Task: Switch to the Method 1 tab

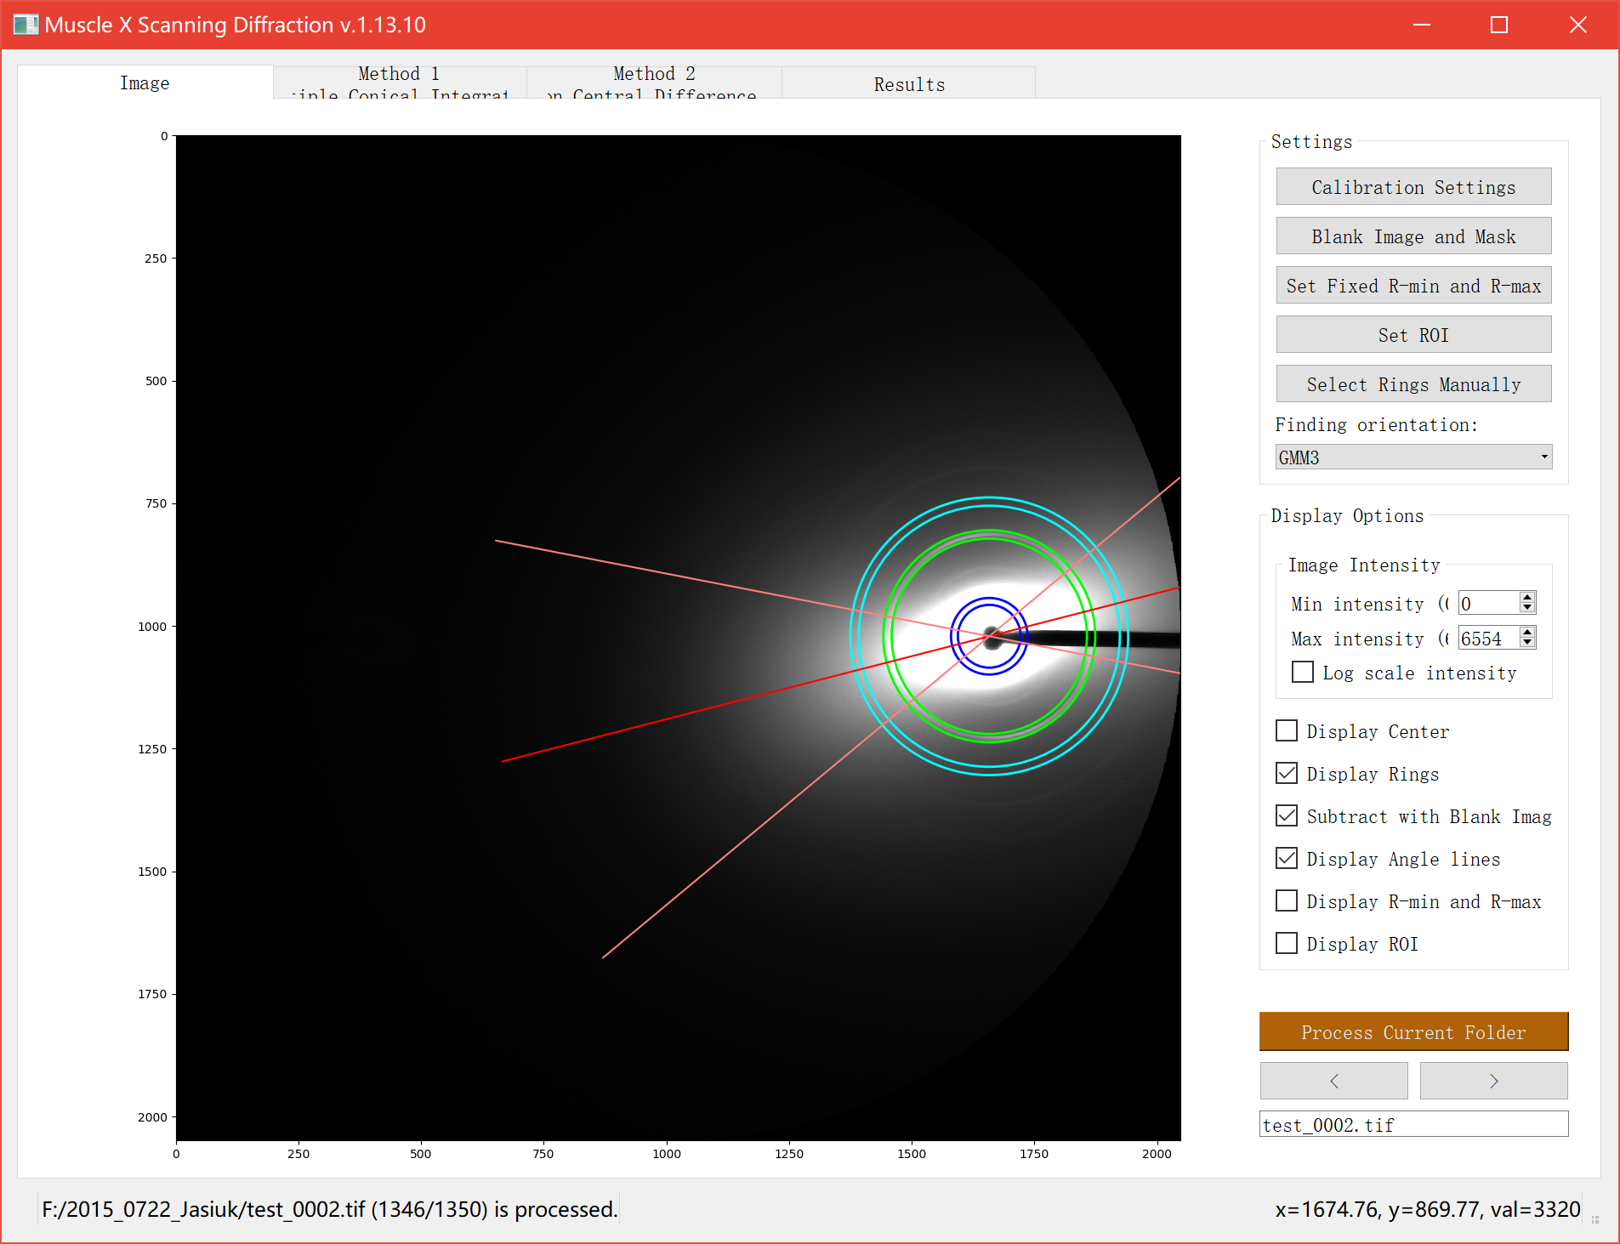Action: [400, 83]
